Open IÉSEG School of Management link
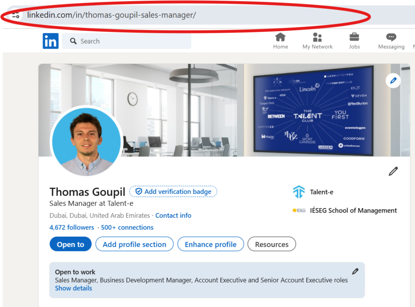Image resolution: width=415 pixels, height=307 pixels. click(353, 211)
